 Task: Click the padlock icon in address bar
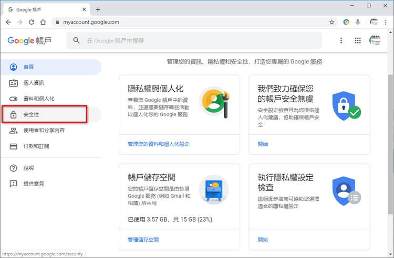(x=58, y=22)
